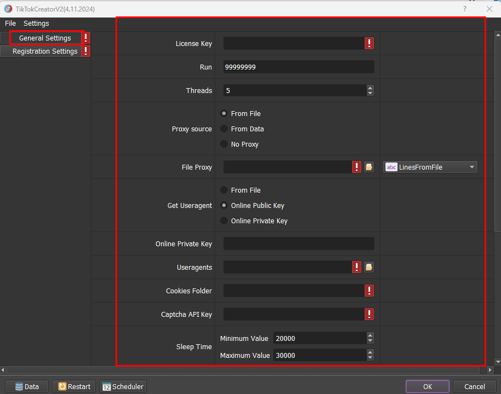Click the Cookies Folder field
Viewport: 501px width, 394px height.
(294, 291)
